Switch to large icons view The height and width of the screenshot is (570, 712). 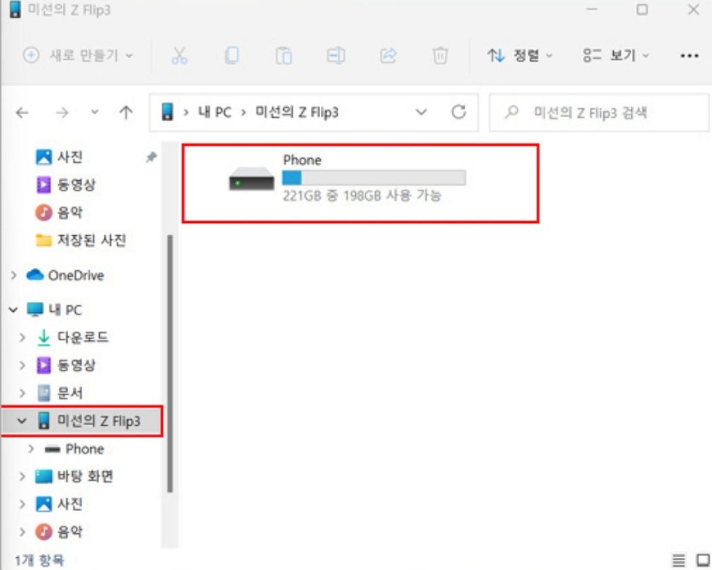click(703, 561)
